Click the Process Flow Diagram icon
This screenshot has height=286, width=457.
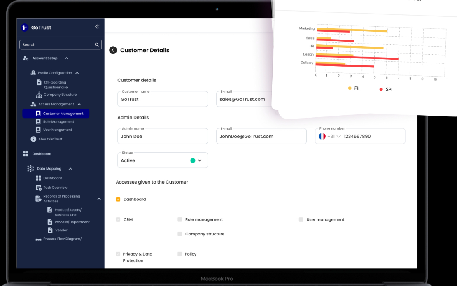(x=38, y=239)
